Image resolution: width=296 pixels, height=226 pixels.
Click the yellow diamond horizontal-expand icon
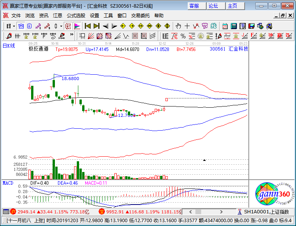[x=141, y=26]
